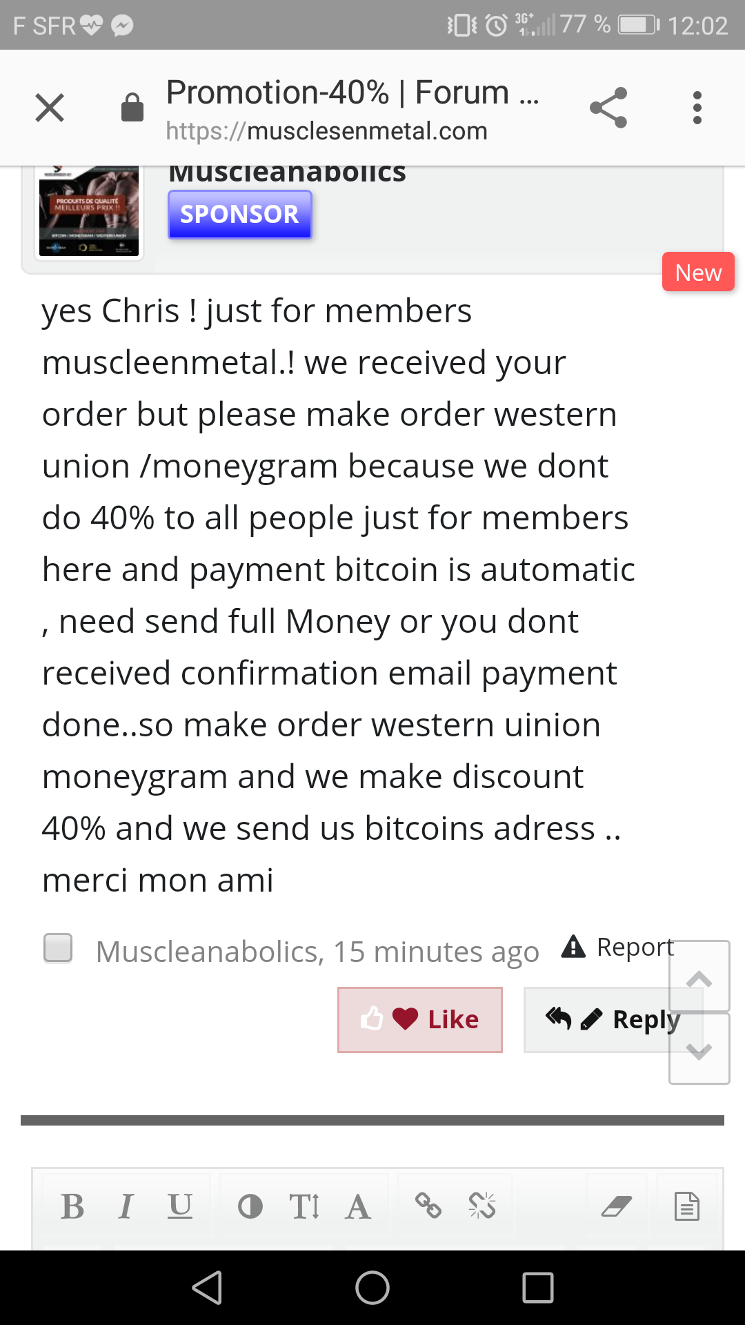Reply to the Muscleanabolics post
This screenshot has width=745, height=1325.
(x=612, y=1019)
